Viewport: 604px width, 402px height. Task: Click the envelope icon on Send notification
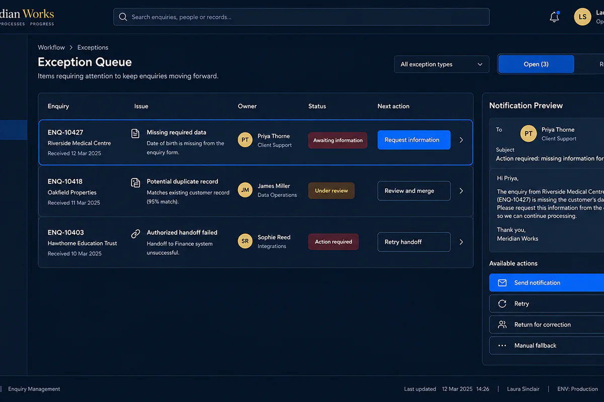pyautogui.click(x=502, y=283)
